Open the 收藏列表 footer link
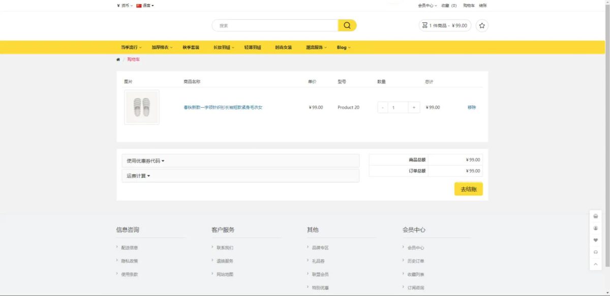Screen dimensions: 610x296 click(416, 274)
